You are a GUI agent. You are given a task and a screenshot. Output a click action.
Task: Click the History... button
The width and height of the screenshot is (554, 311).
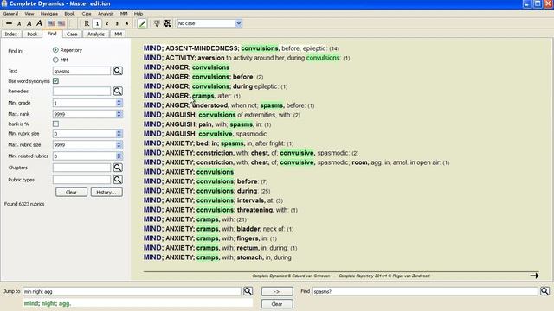point(106,192)
